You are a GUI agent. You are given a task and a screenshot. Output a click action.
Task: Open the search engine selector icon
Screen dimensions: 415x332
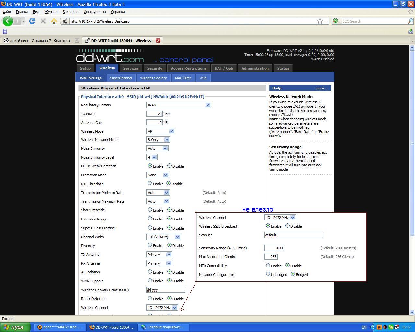[337, 21]
